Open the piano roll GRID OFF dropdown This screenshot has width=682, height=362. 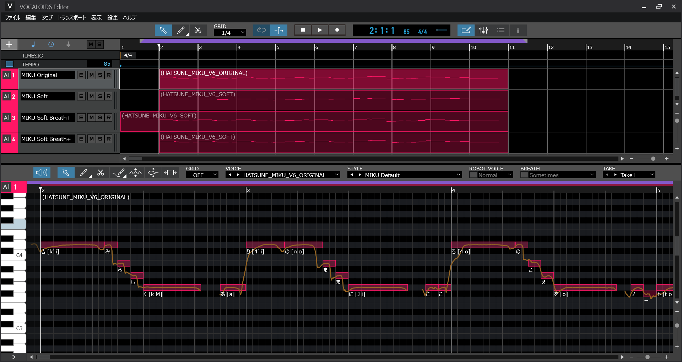pos(202,175)
